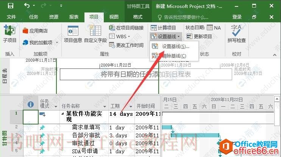Select row header number 2
Image resolution: width=281 pixels, height=157 pixels.
tap(17, 127)
